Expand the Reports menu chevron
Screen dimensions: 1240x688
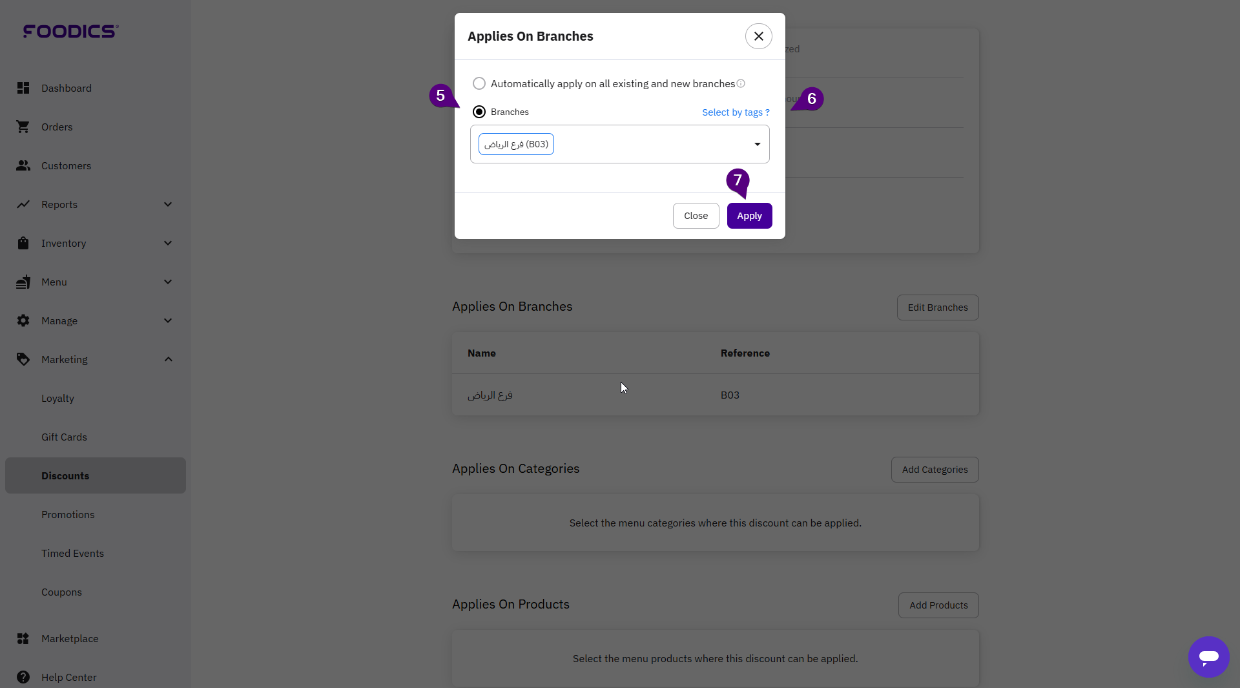168,204
